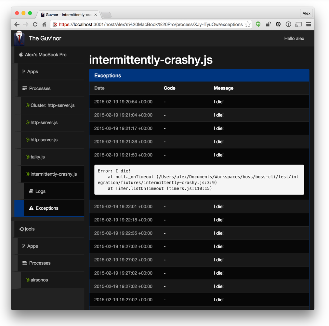Open the Chrome hamburger menu
Image resolution: width=329 pixels, height=326 pixels.
309,24
